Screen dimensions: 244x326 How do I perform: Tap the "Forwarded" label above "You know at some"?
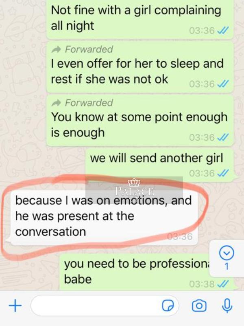pos(89,103)
